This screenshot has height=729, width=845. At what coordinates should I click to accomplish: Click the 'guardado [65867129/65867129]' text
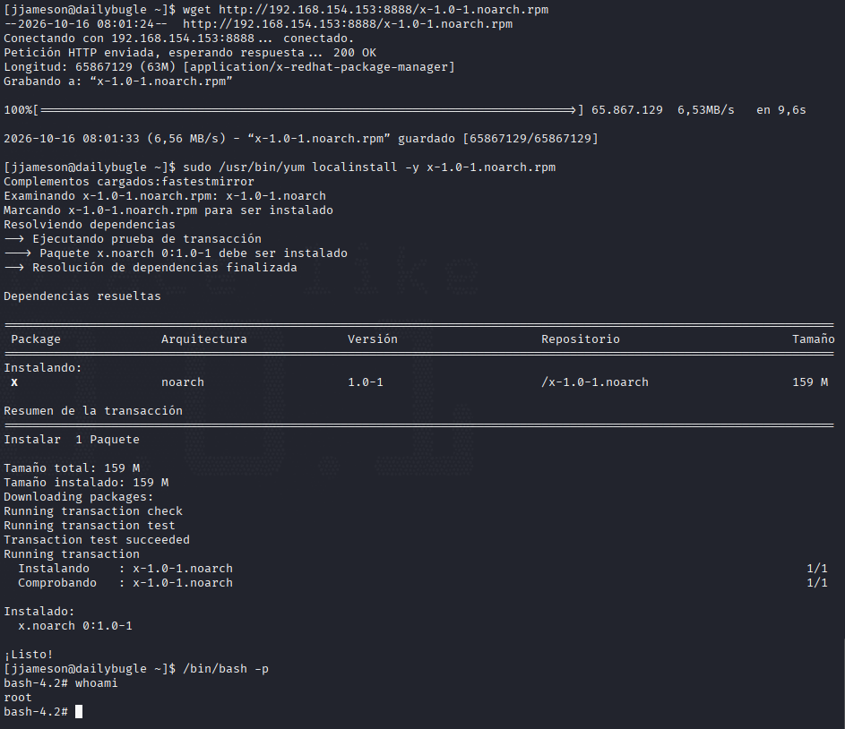tap(498, 139)
